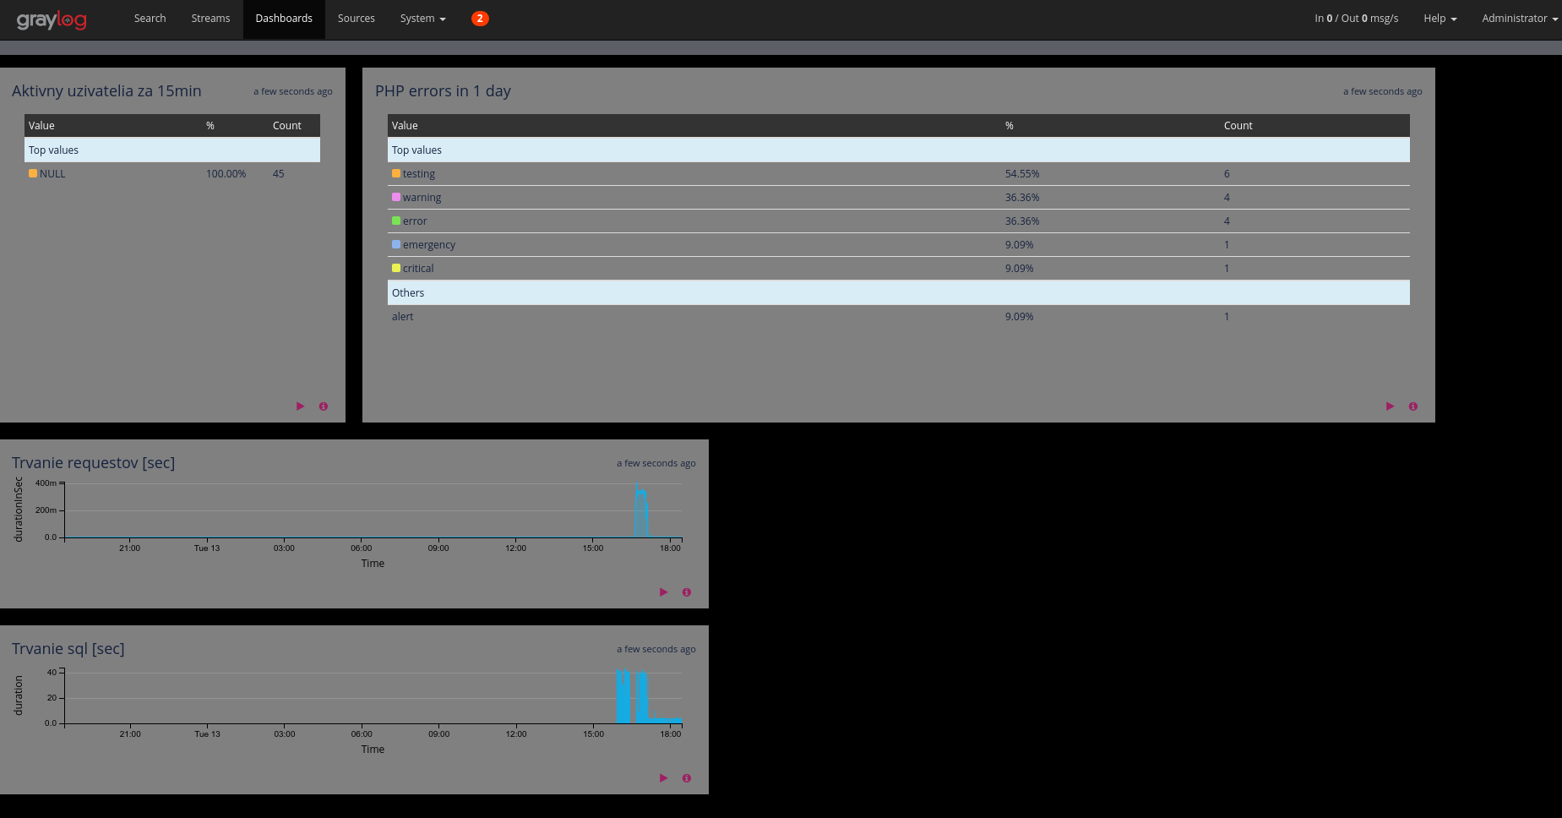Replay search for Trvanie sql widget
Image resolution: width=1562 pixels, height=818 pixels.
664,777
